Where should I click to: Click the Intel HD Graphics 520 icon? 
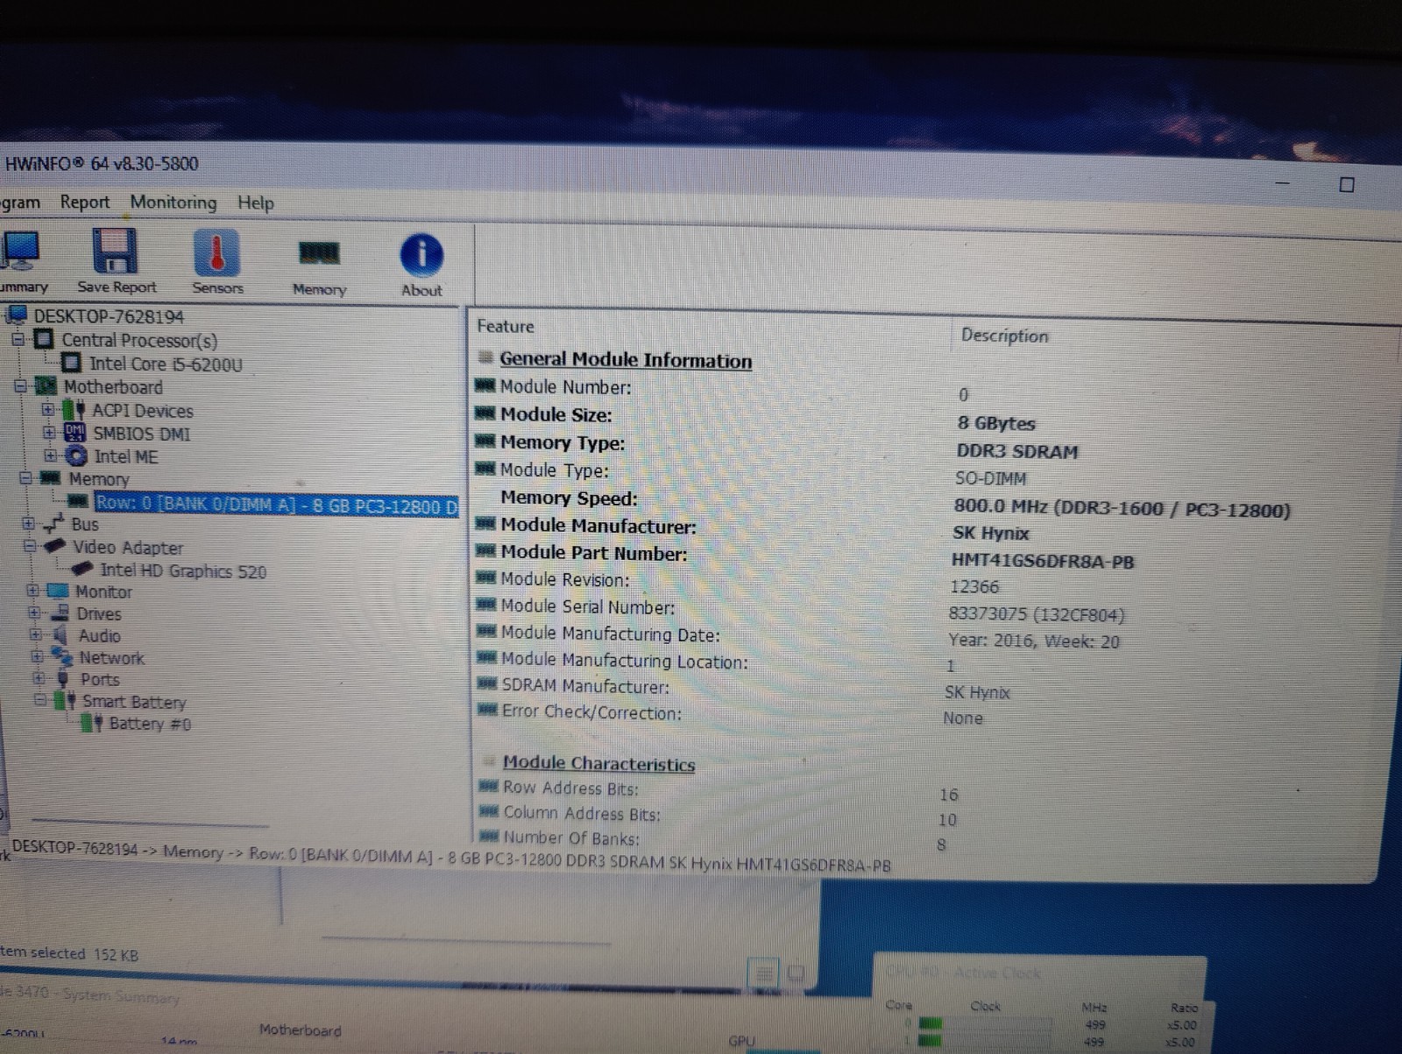84,569
